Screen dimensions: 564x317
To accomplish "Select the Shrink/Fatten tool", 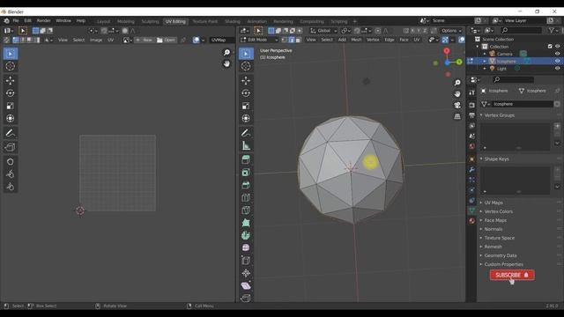I will point(246,273).
